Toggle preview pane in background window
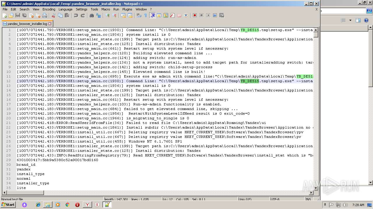The image size is (373, 209). [358, 20]
